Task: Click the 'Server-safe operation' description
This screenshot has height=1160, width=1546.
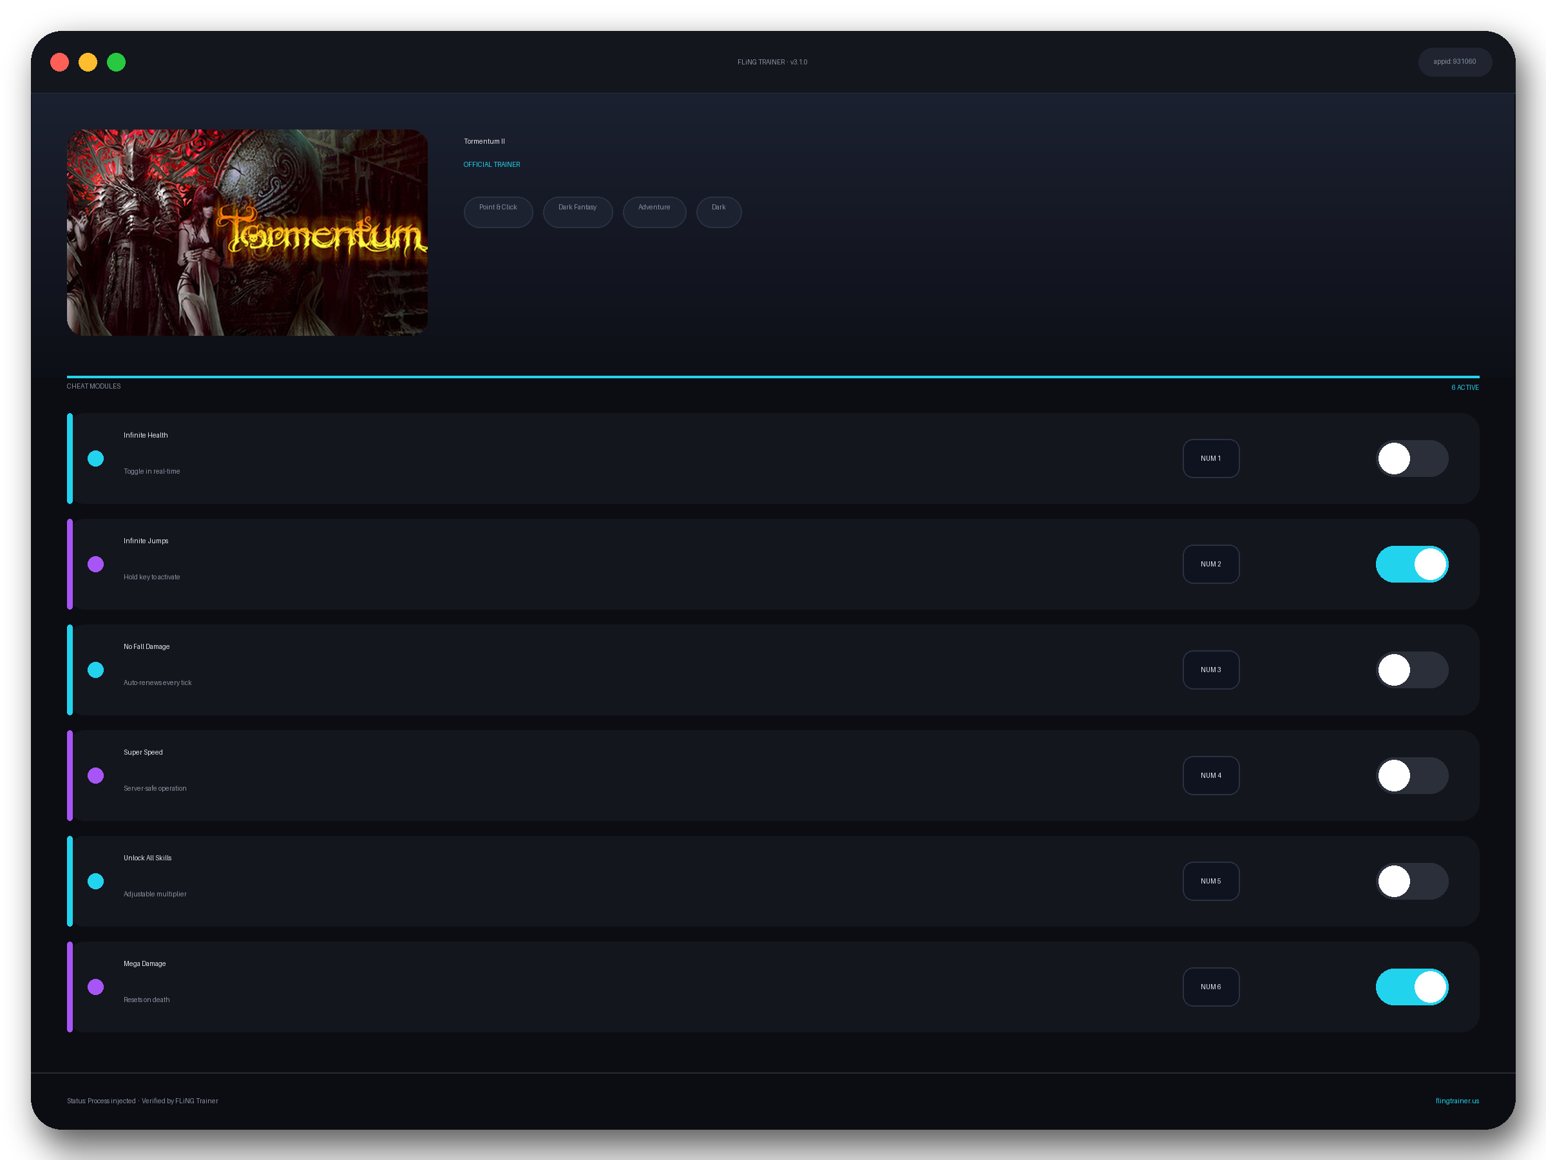Action: point(155,788)
